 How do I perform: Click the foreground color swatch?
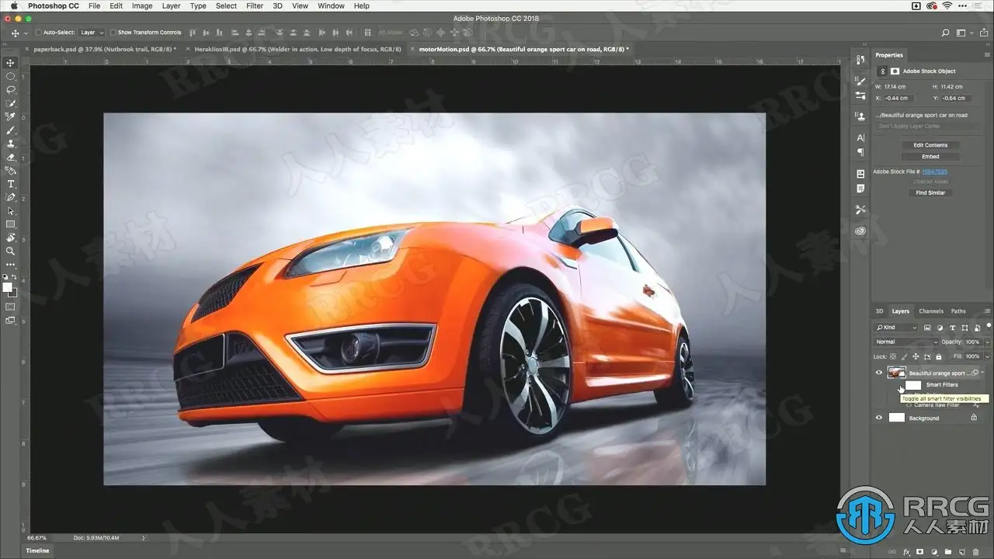(x=8, y=286)
